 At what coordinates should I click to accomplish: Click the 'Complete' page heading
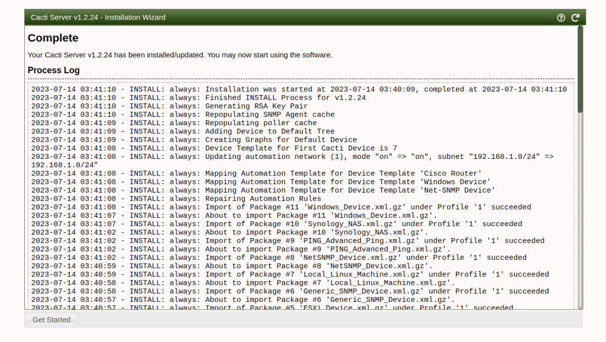click(53, 38)
